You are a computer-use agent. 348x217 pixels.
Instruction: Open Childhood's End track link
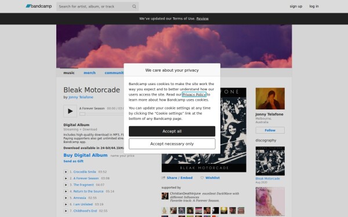pos(85,211)
